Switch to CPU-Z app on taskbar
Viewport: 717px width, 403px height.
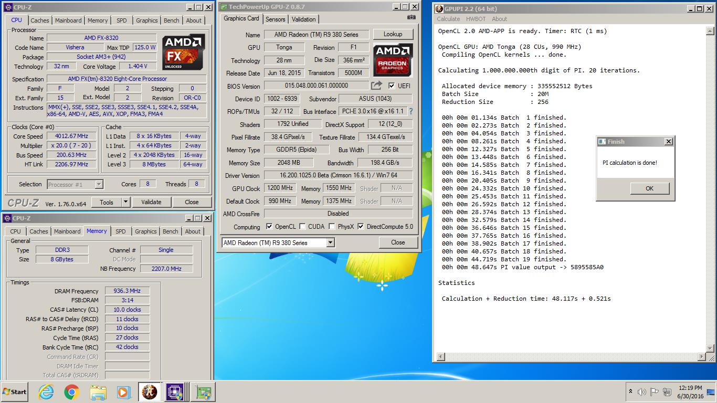[175, 392]
